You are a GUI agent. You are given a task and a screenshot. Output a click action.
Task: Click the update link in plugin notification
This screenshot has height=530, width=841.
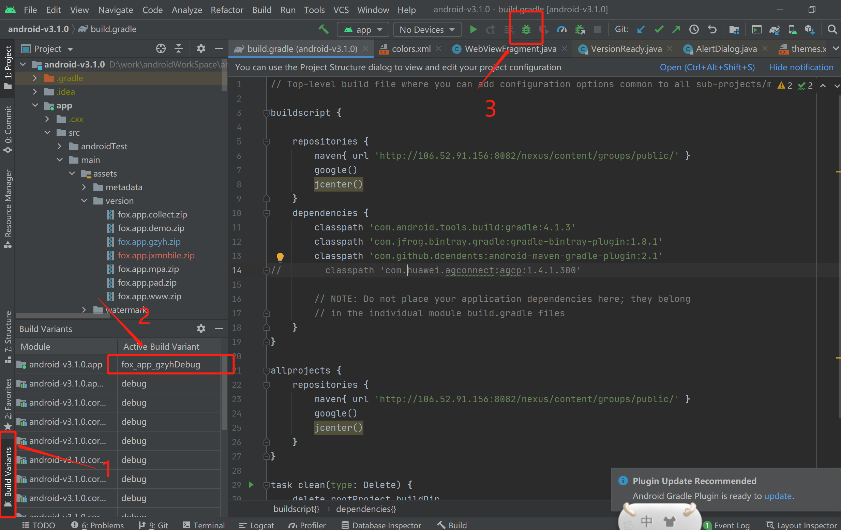pos(778,496)
